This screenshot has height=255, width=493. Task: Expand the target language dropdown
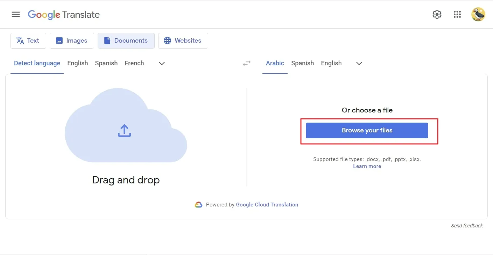pos(359,64)
